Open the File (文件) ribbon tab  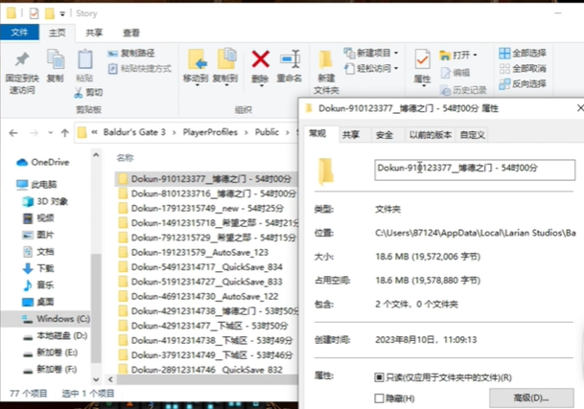[19, 33]
